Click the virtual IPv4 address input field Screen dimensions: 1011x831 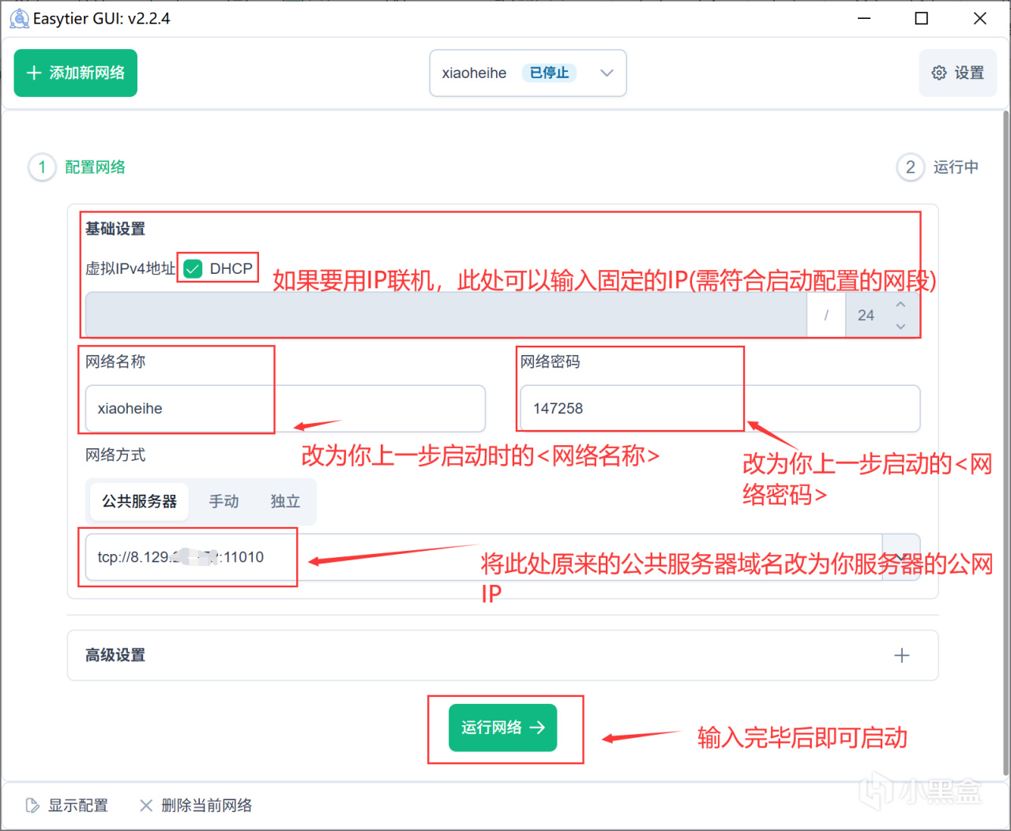pos(446,315)
